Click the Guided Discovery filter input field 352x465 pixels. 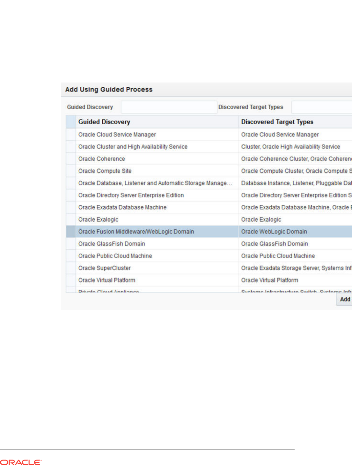(169, 107)
